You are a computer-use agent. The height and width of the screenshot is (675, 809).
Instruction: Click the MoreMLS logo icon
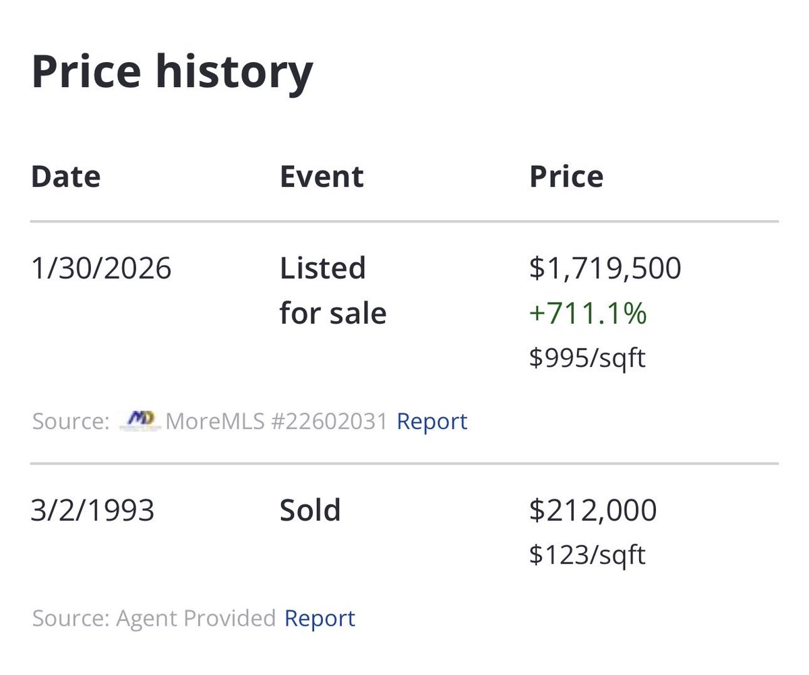[140, 421]
